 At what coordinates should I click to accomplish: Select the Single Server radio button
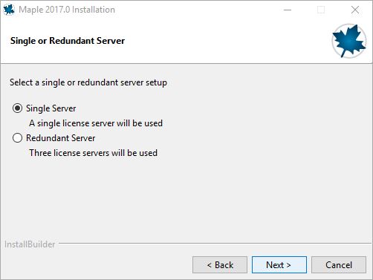17,108
